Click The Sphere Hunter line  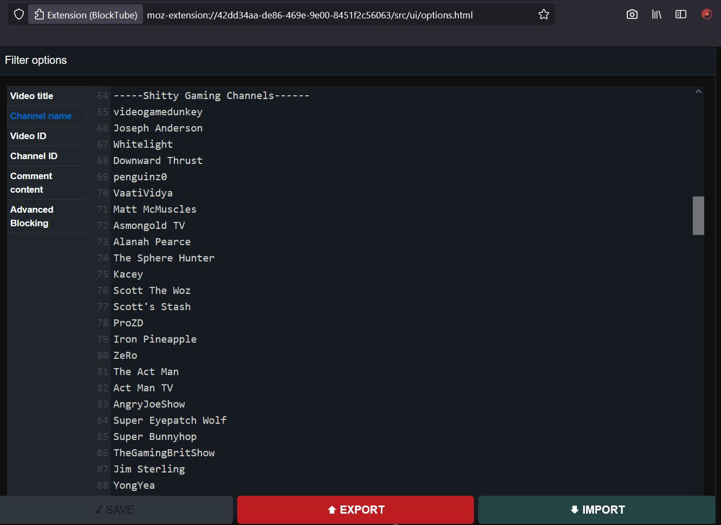tap(164, 258)
